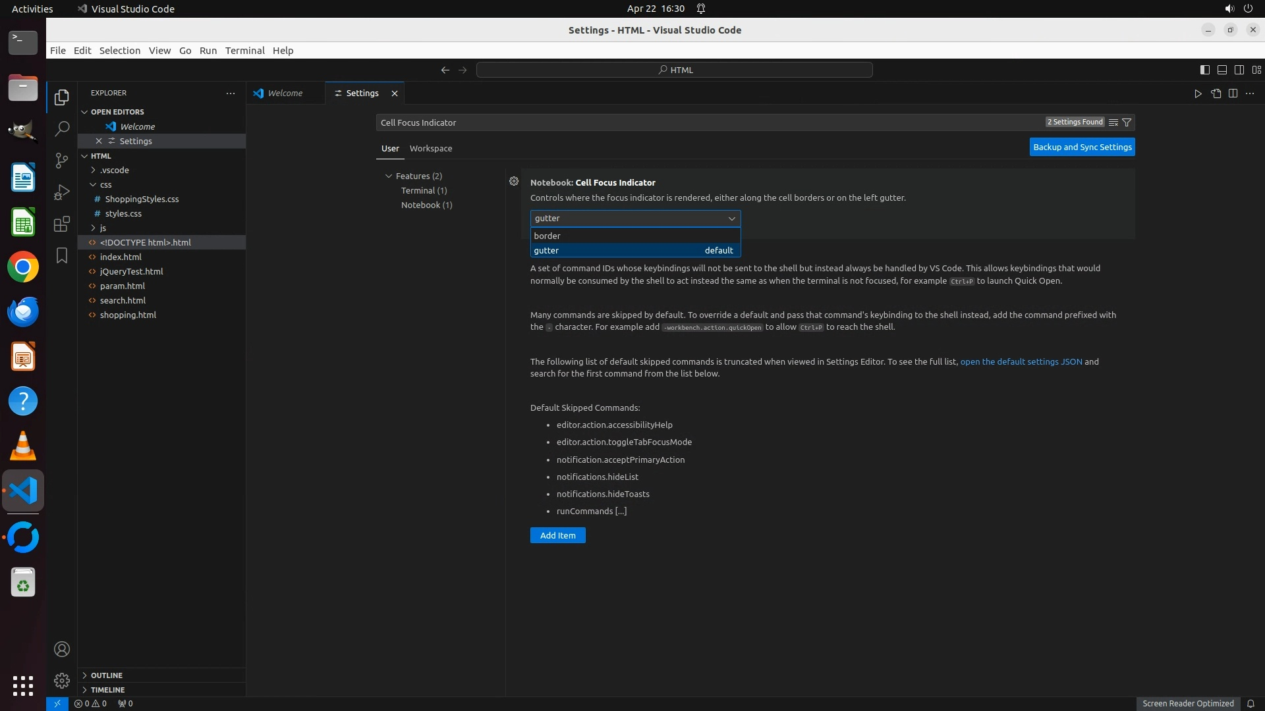This screenshot has height=711, width=1265.
Task: Open the Terminal menu
Action: (x=244, y=51)
